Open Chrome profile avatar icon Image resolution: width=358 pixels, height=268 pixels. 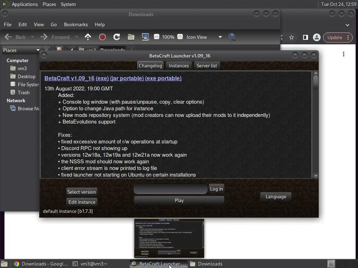click(x=317, y=37)
